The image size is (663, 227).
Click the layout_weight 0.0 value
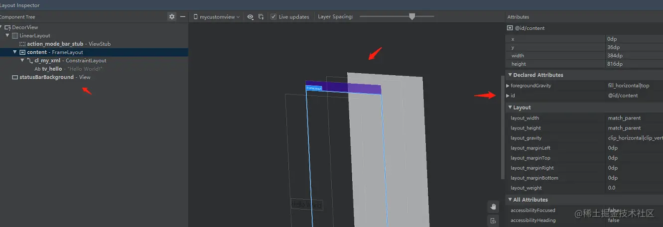click(612, 188)
